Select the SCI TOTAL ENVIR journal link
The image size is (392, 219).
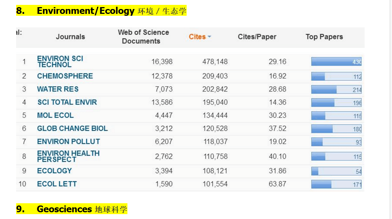point(67,102)
